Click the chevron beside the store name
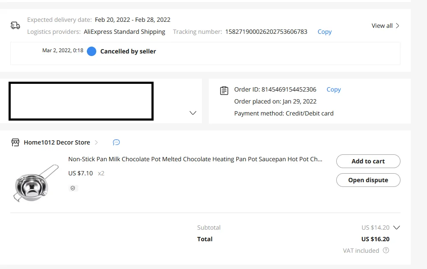Image resolution: width=427 pixels, height=269 pixels. click(x=96, y=142)
